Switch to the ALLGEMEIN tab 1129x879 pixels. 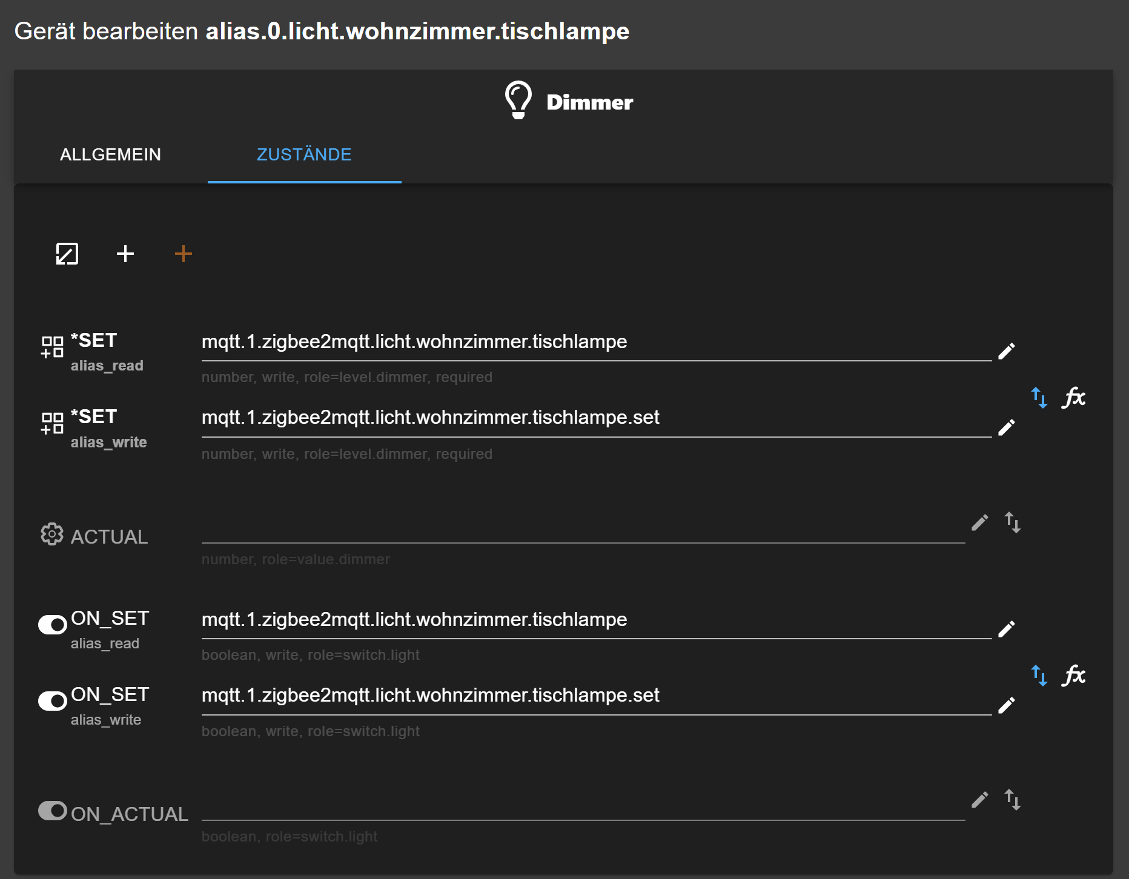point(110,155)
